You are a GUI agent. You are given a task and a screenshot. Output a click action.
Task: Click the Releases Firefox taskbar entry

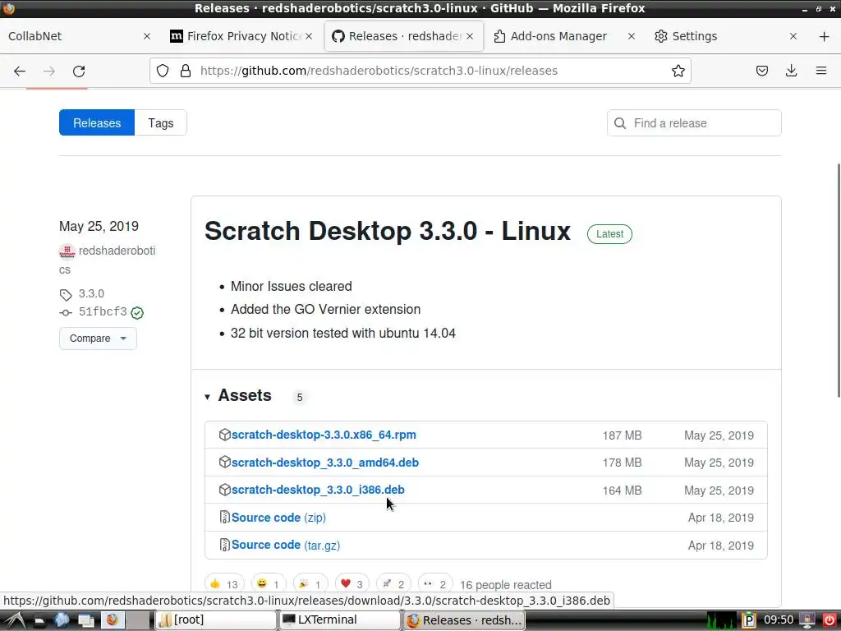(463, 620)
